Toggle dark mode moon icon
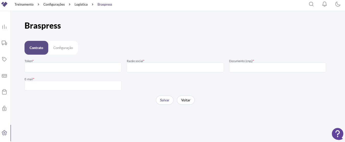 (x=338, y=4)
